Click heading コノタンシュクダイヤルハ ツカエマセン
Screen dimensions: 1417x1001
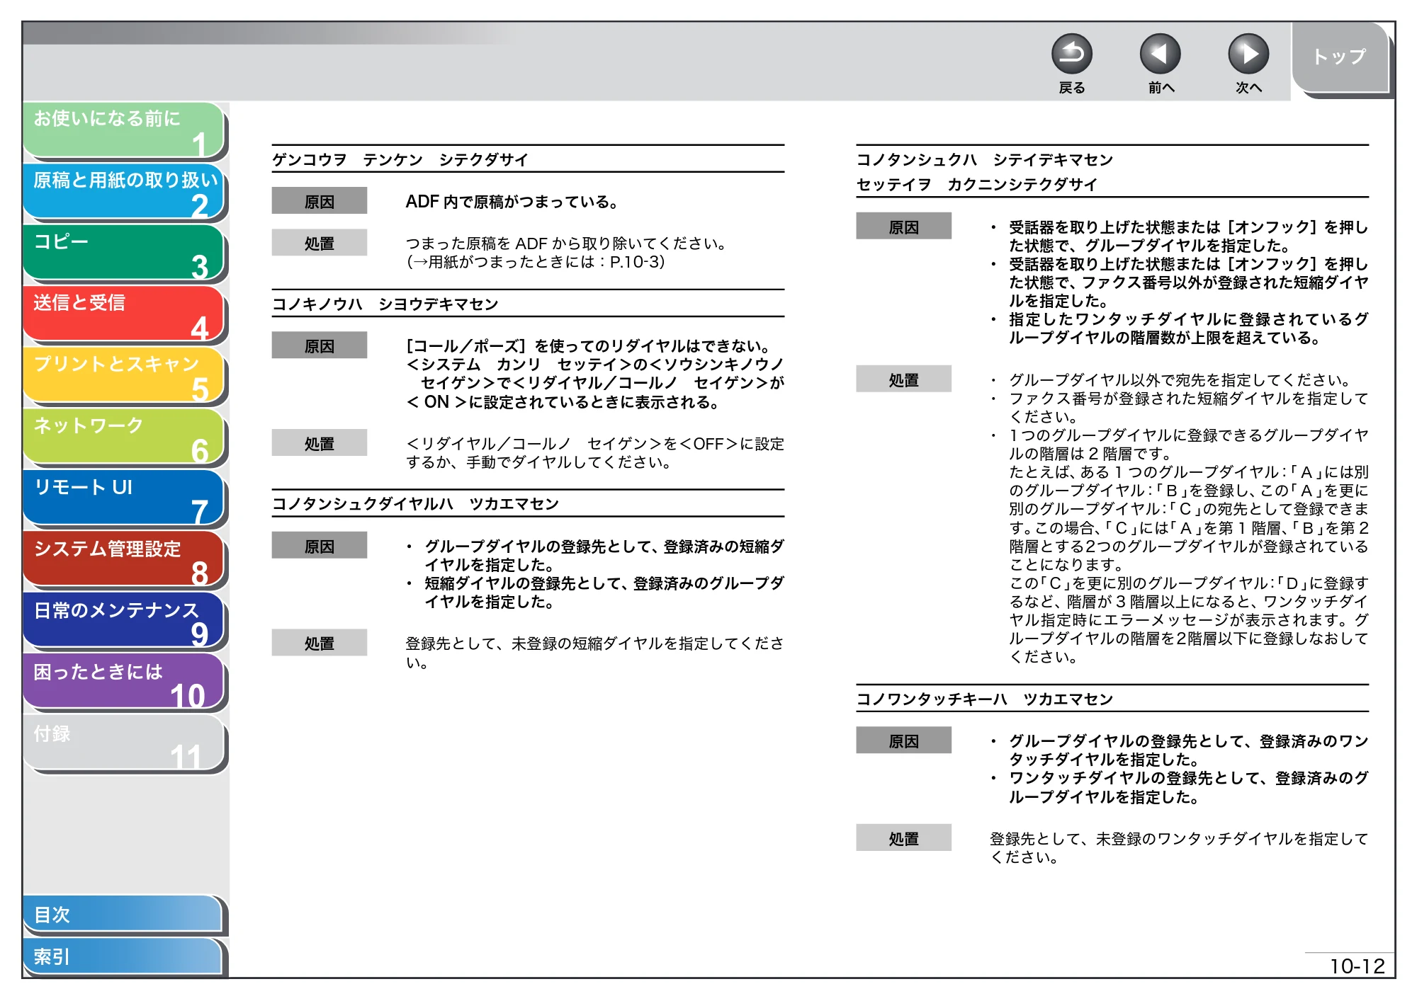coord(416,504)
